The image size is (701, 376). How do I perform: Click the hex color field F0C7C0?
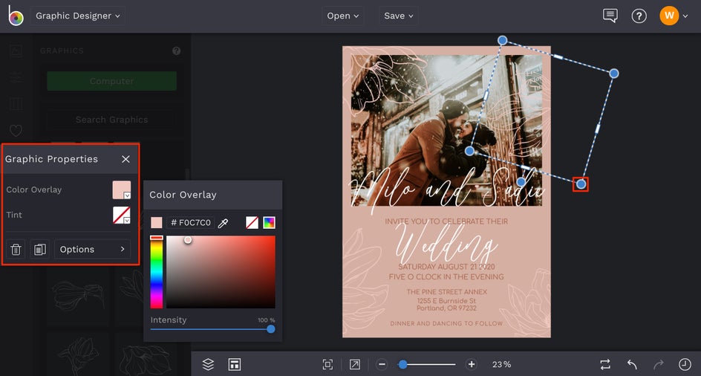[190, 222]
